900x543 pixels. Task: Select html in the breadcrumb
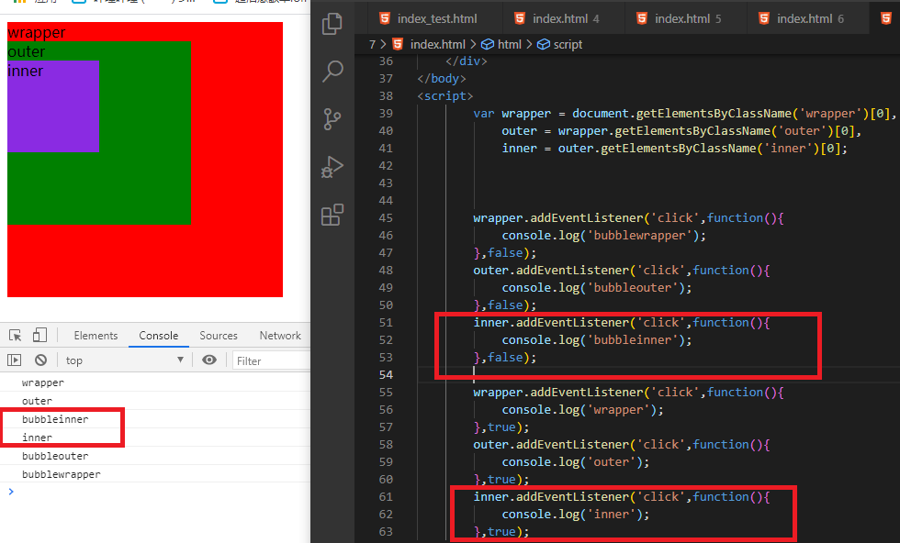point(509,44)
